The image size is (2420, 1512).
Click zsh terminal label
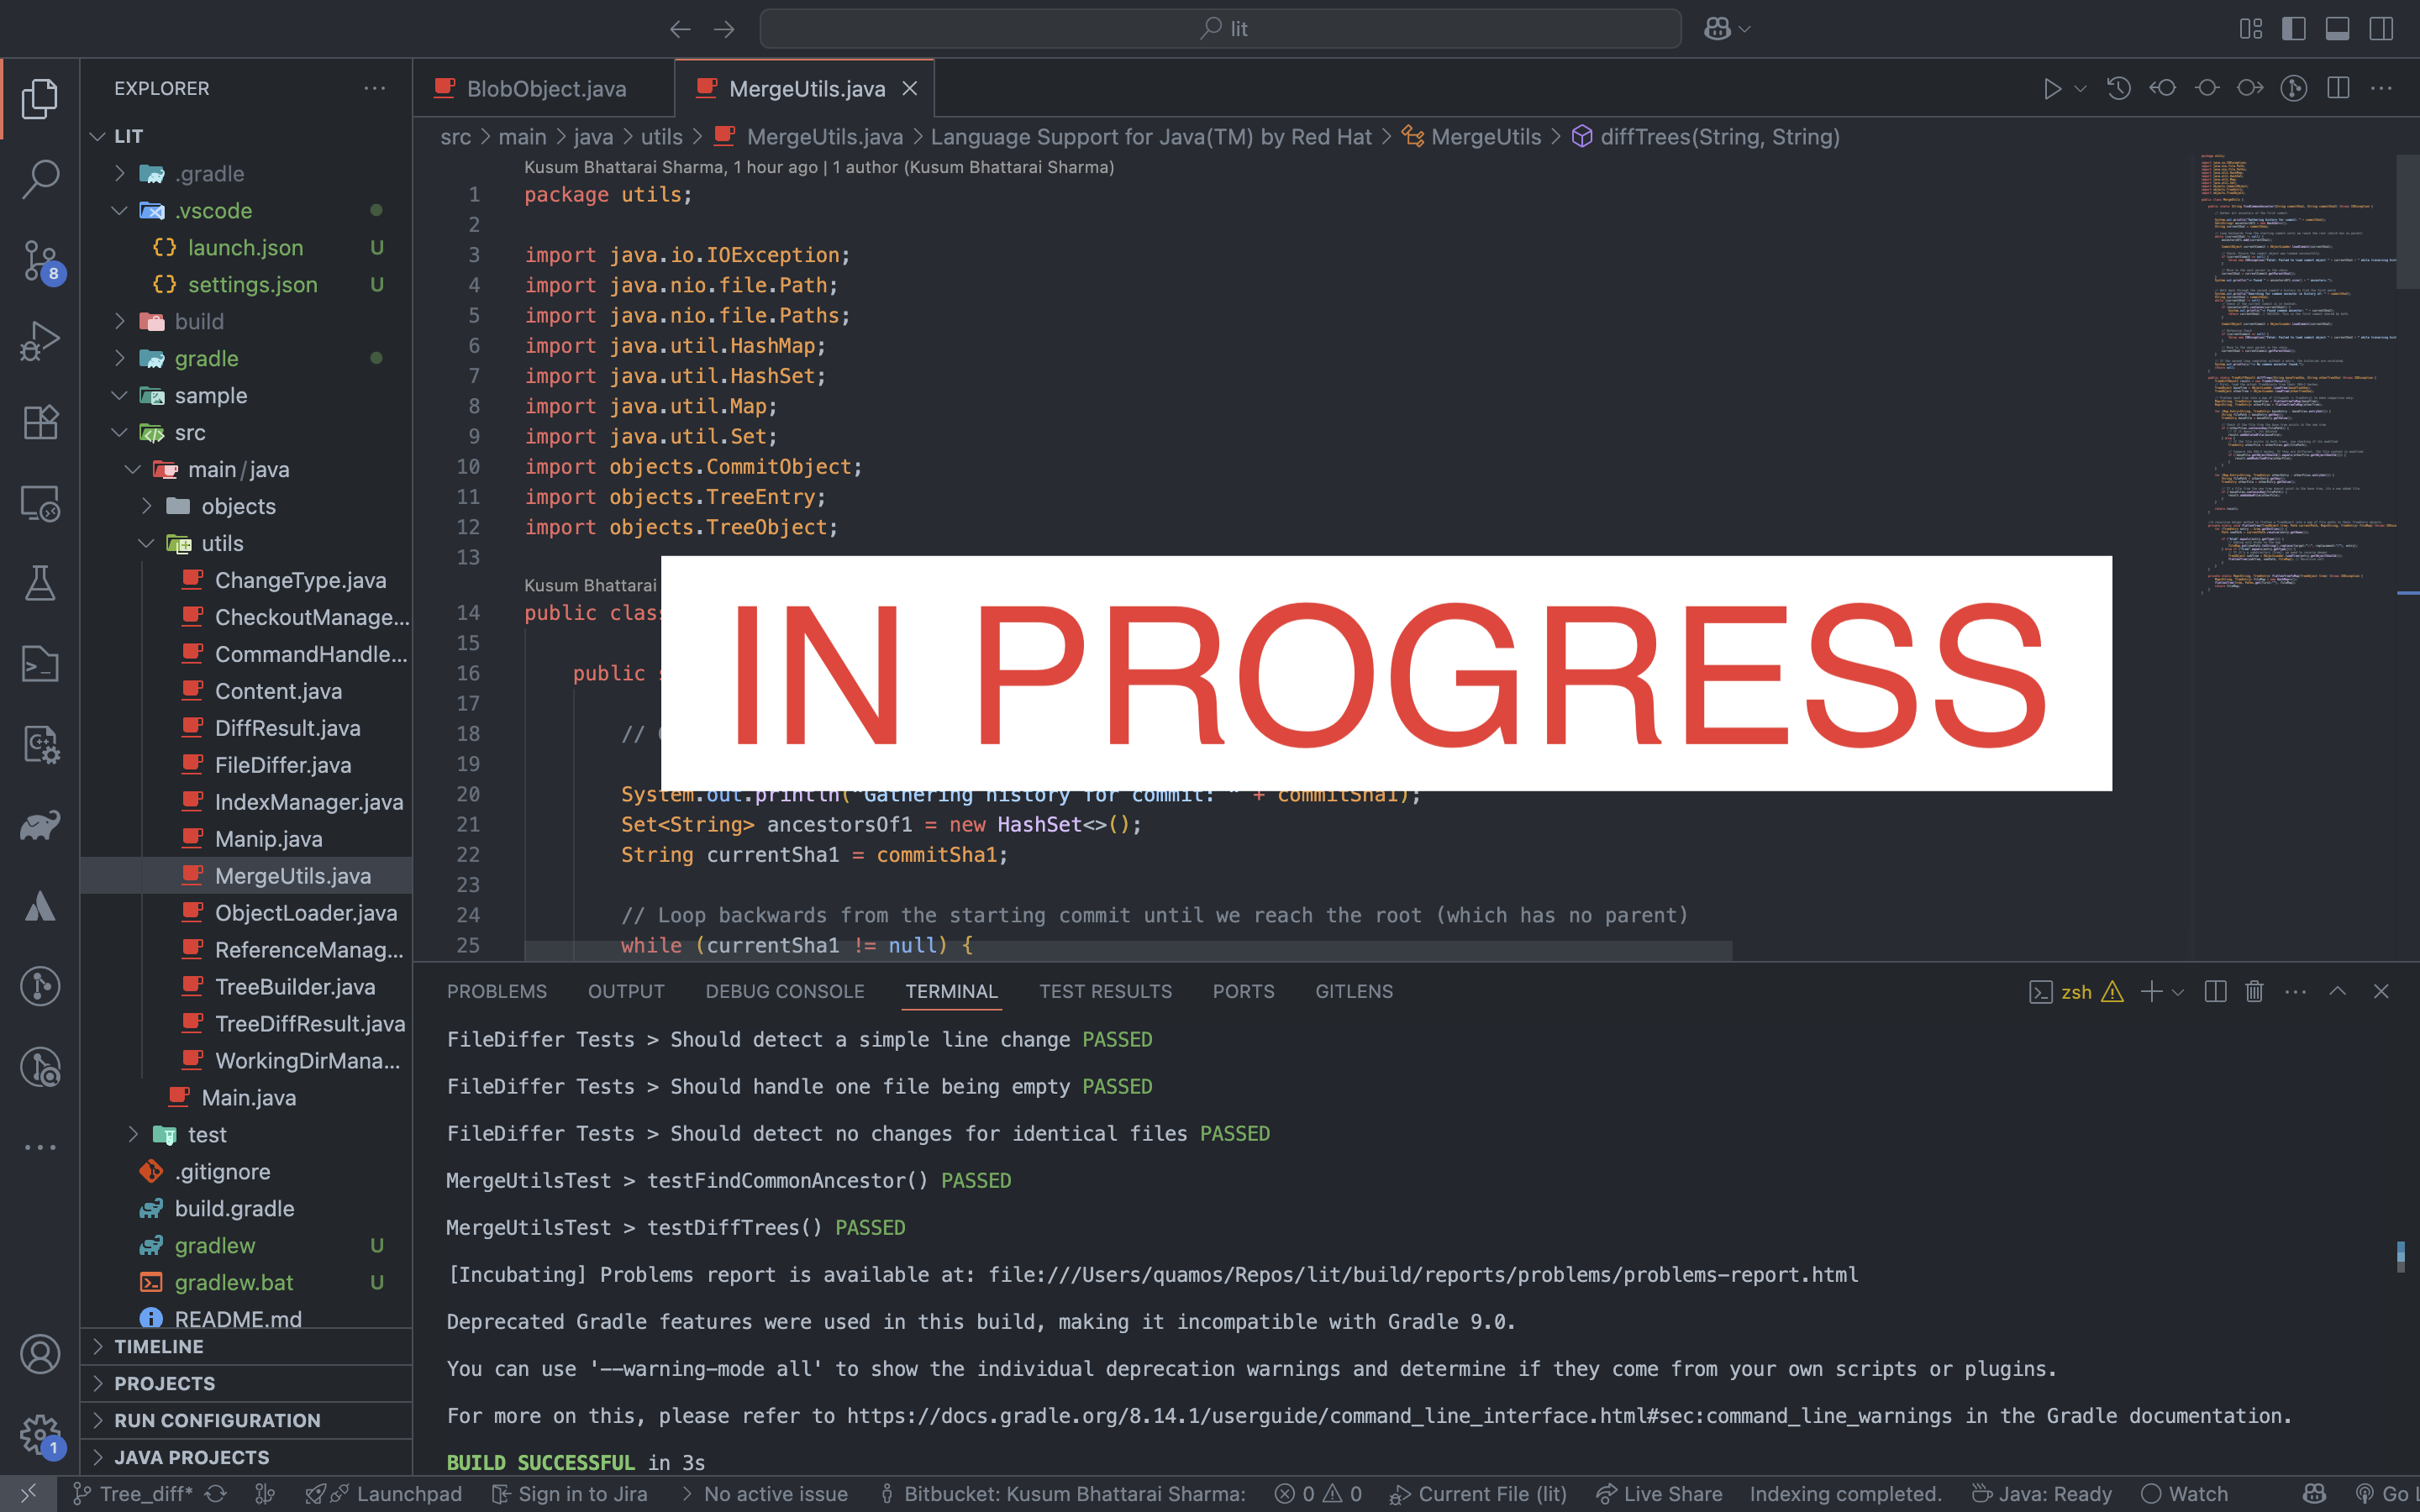[2076, 991]
